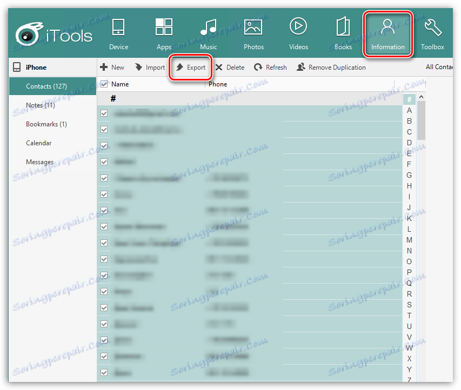Jump to letter N in index
This screenshot has height=390, width=461.
pyautogui.click(x=409, y=251)
